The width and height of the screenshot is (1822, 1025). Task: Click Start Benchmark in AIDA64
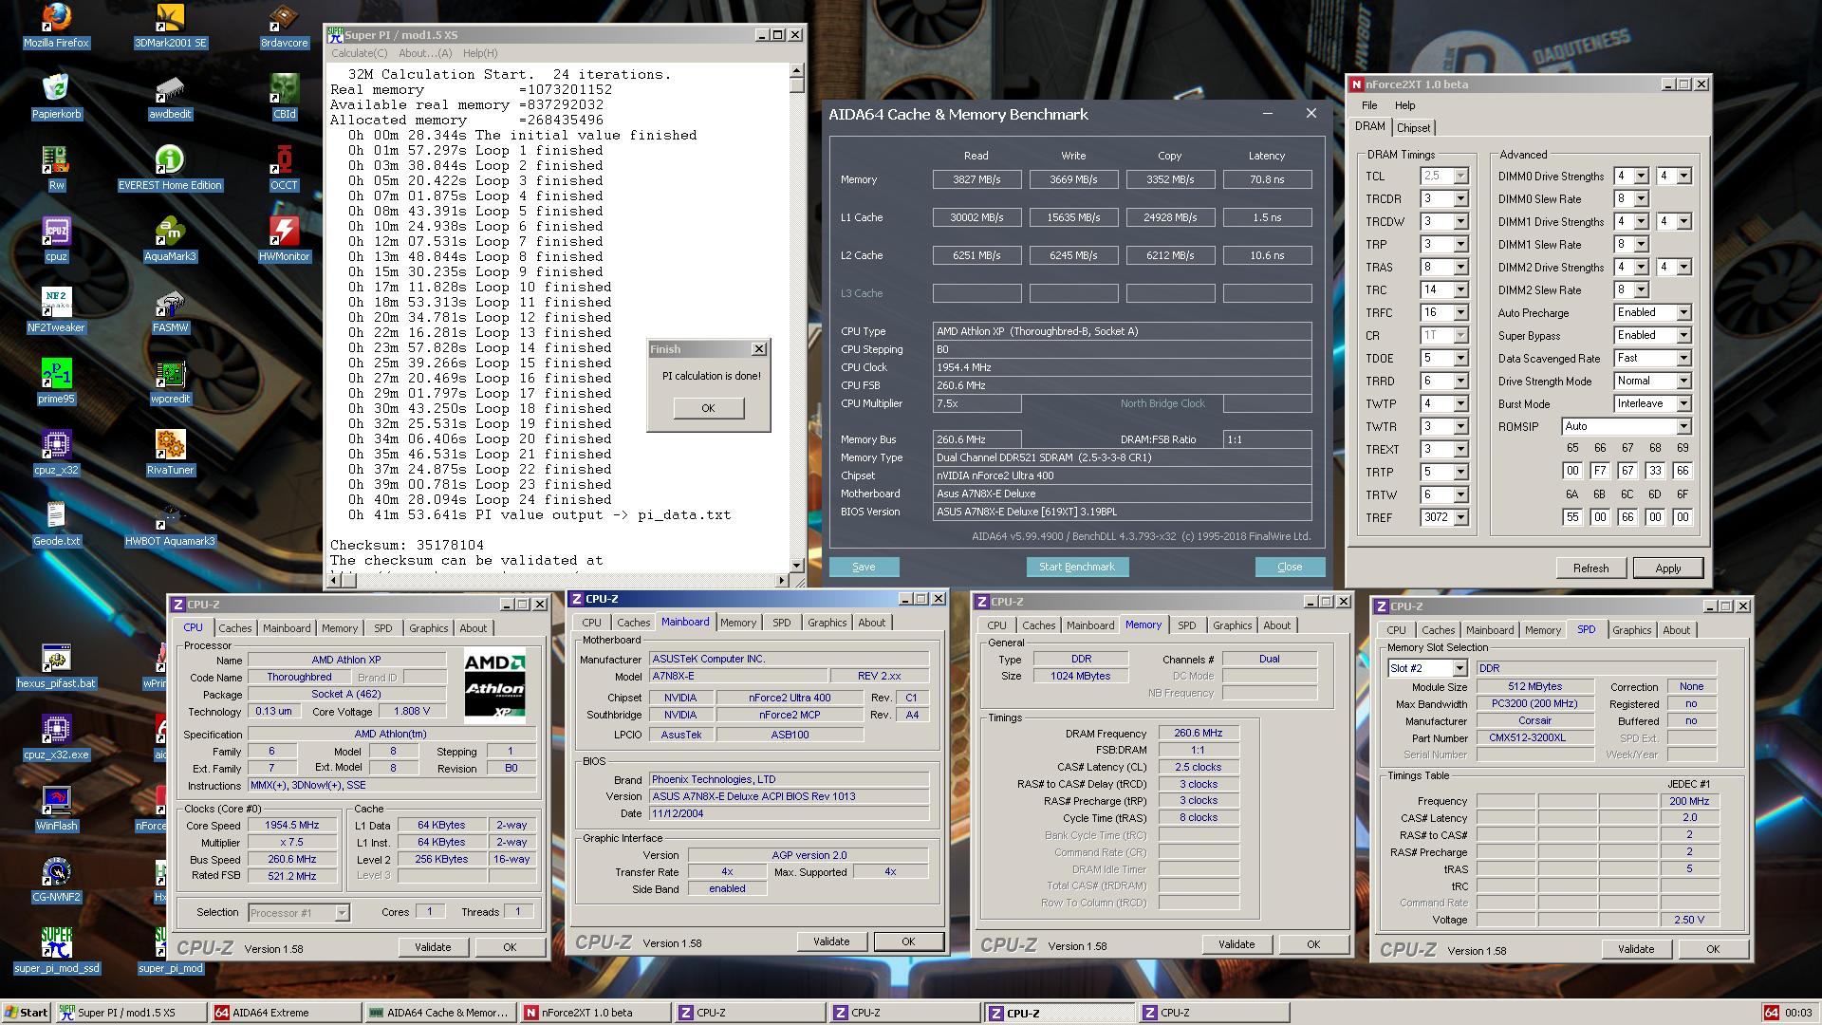pyautogui.click(x=1076, y=567)
